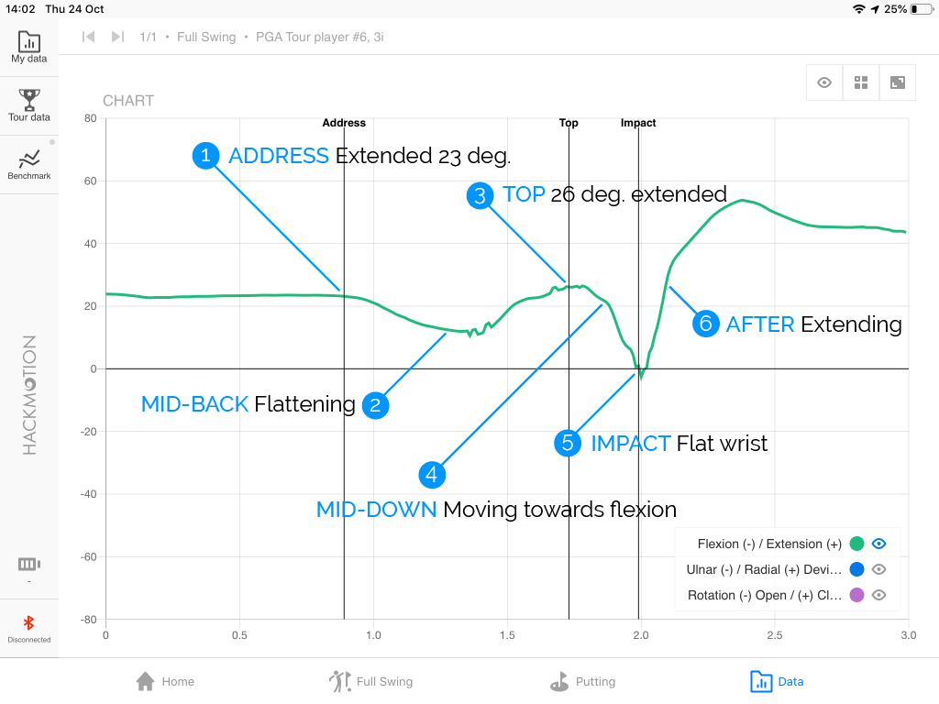The width and height of the screenshot is (939, 704).
Task: Click the Impact marker label
Action: (638, 123)
